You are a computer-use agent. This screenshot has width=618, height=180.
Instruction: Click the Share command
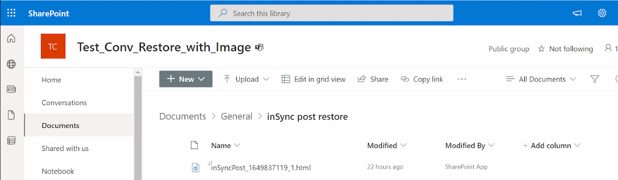pyautogui.click(x=373, y=79)
